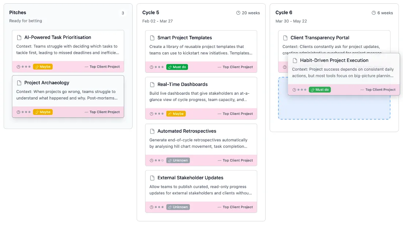Click document icon beside Smart Project Templates

click(x=152, y=38)
